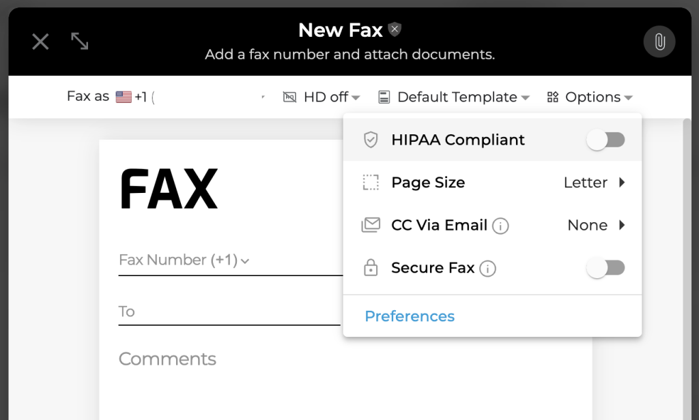Show info for Secure Fax
The image size is (699, 420).
click(487, 269)
